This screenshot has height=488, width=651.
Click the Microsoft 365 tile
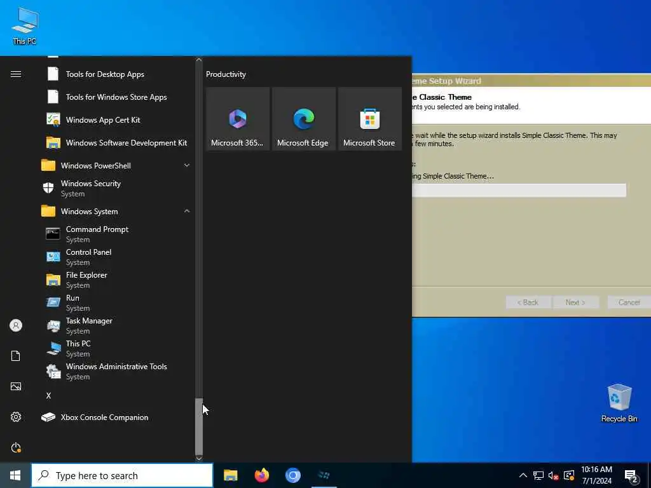click(x=238, y=119)
